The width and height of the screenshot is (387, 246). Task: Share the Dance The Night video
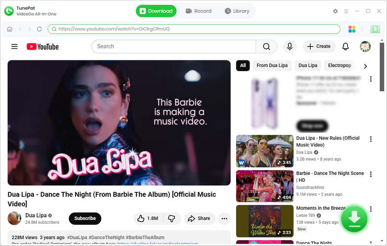click(199, 218)
